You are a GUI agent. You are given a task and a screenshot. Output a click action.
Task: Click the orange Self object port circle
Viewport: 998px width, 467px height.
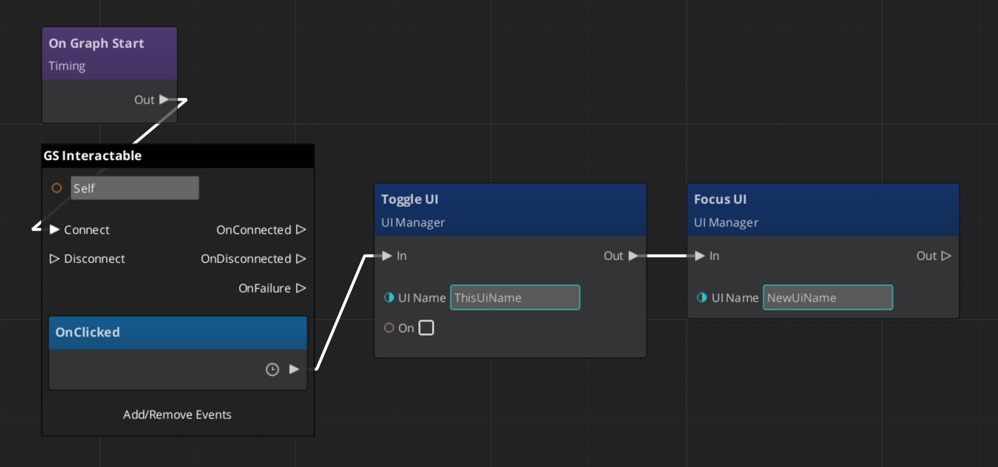point(57,188)
